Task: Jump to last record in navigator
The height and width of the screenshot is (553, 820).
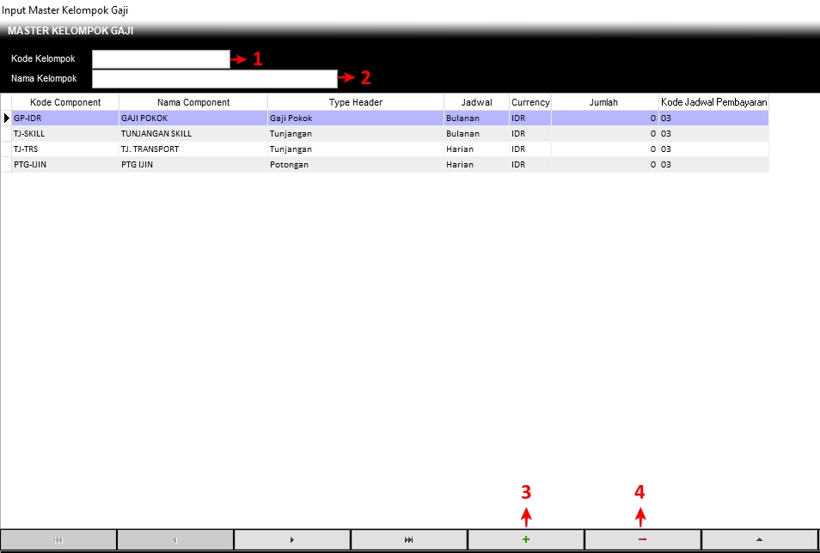Action: [x=408, y=539]
